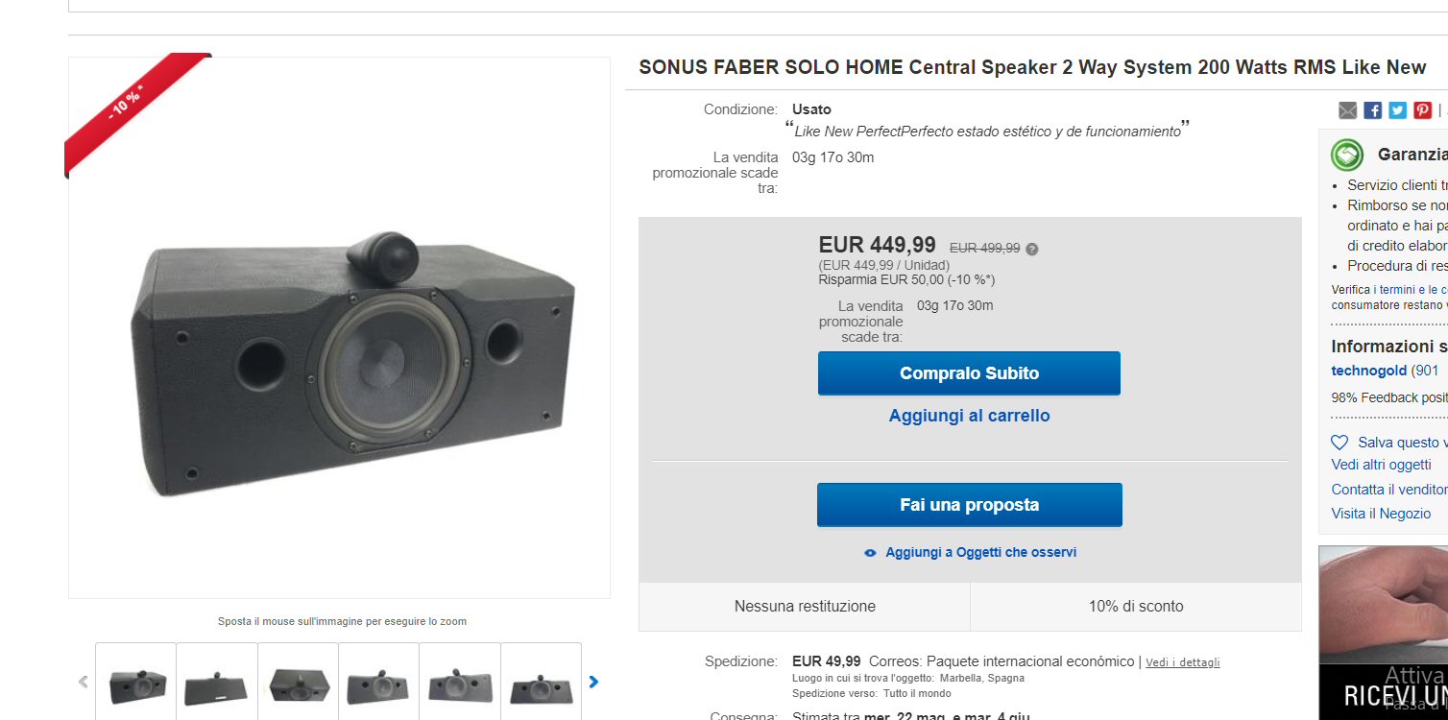
Task: Select the third speaker thumbnail
Action: click(x=298, y=684)
